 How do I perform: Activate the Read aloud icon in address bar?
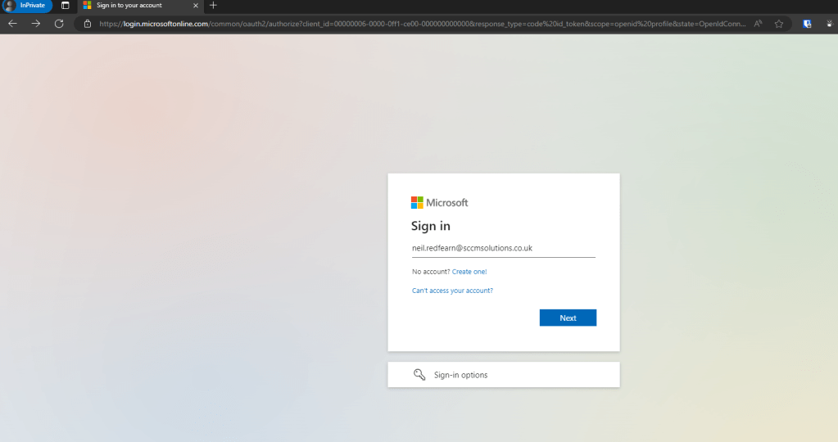pyautogui.click(x=758, y=24)
